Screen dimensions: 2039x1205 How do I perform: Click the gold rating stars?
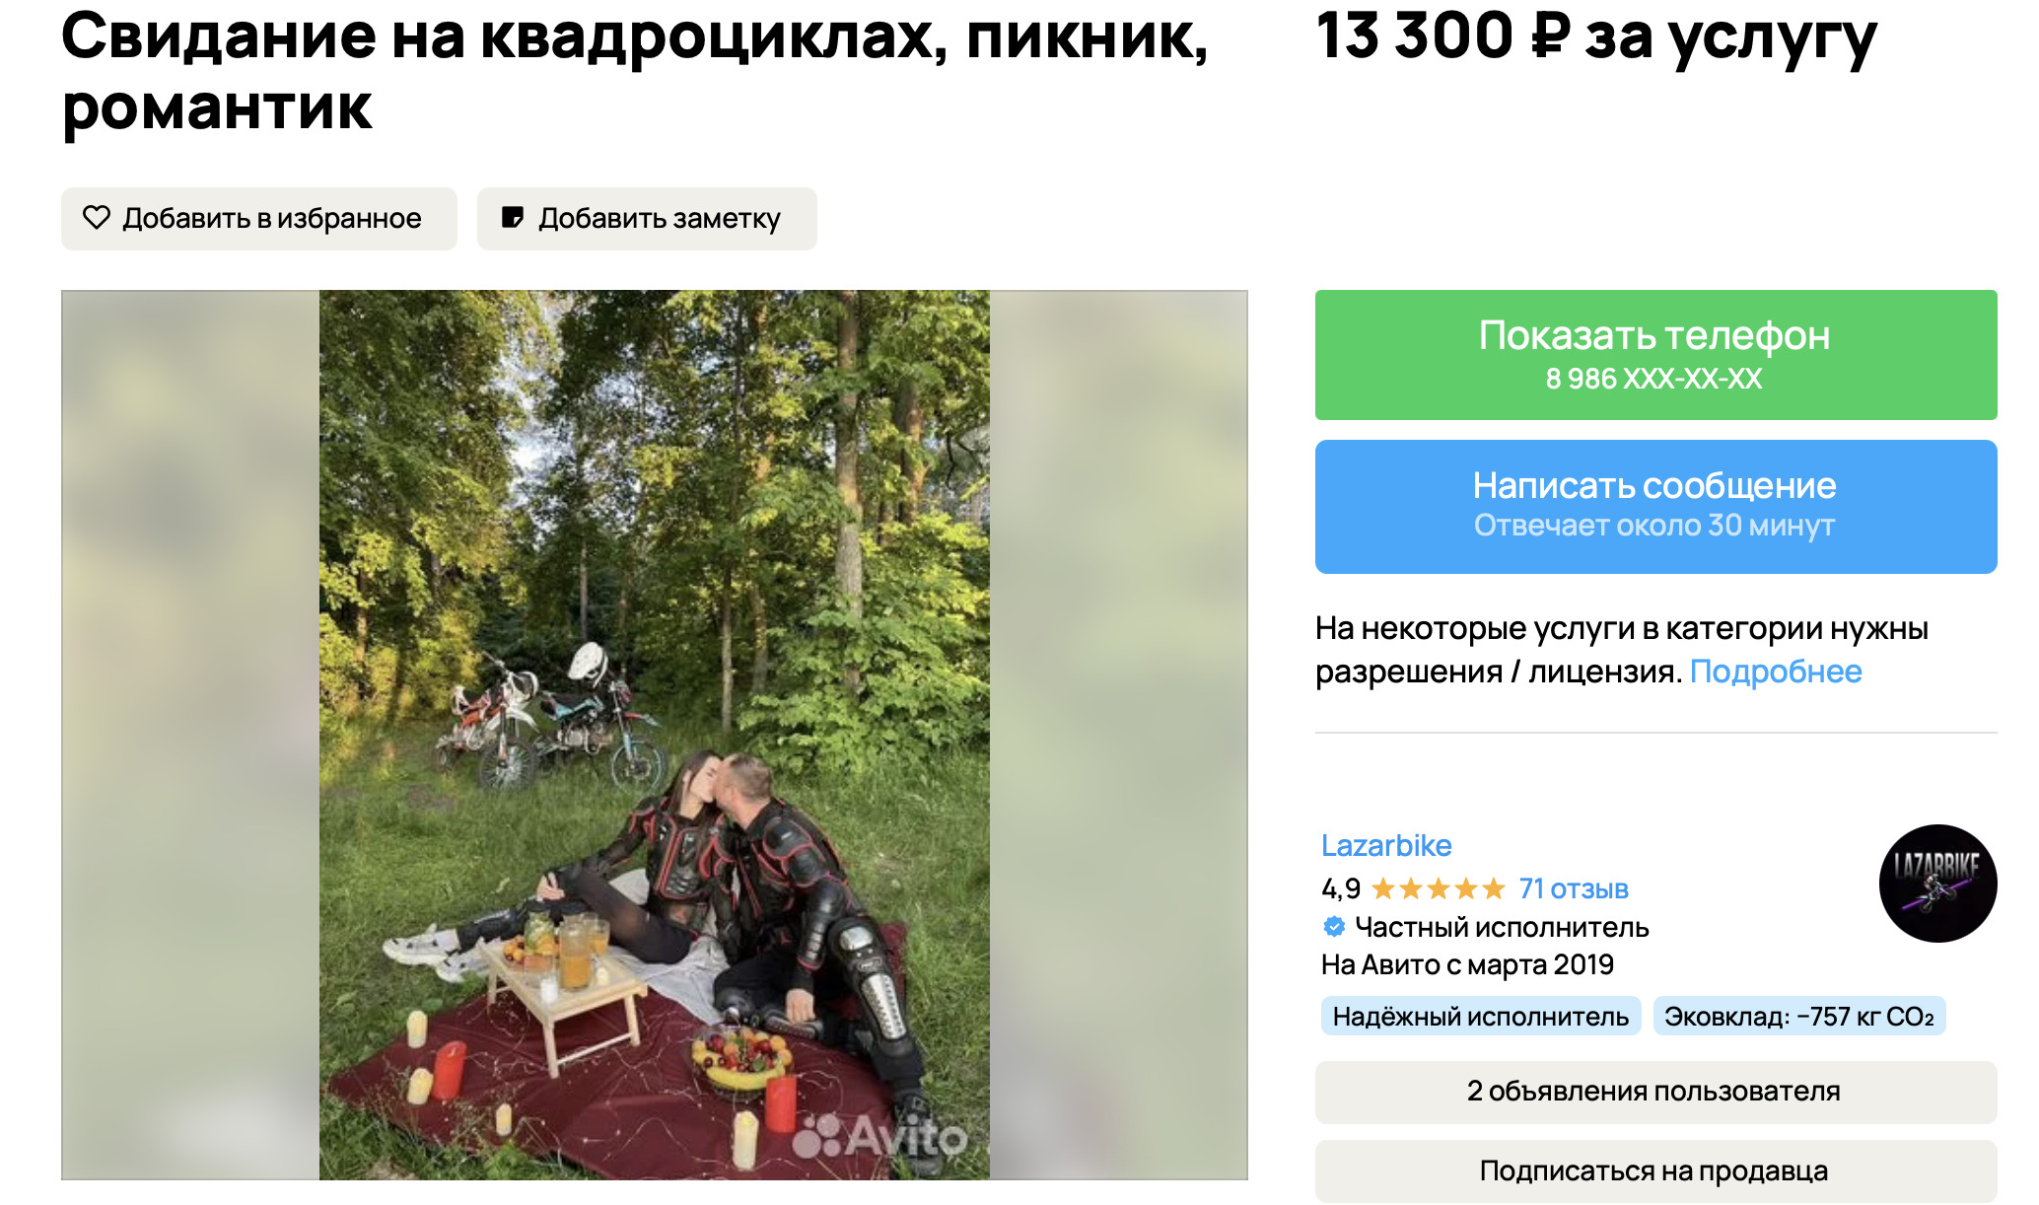click(1439, 889)
